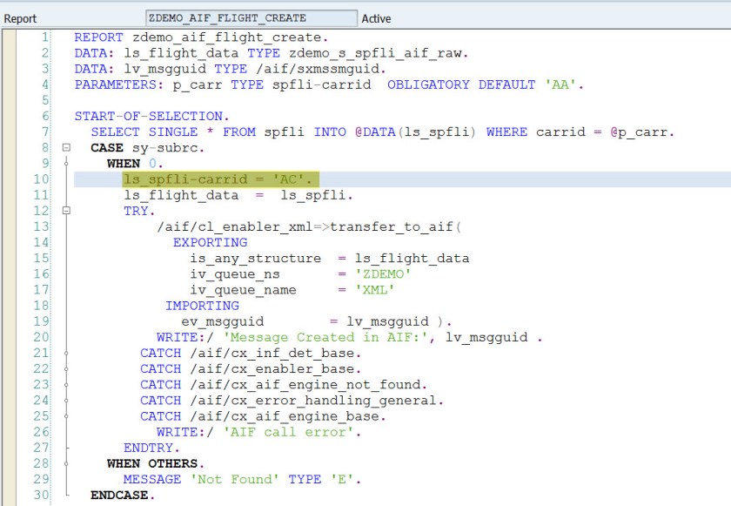
Task: Click iv_queue_name parameter on line 17
Action: pyautogui.click(x=243, y=290)
